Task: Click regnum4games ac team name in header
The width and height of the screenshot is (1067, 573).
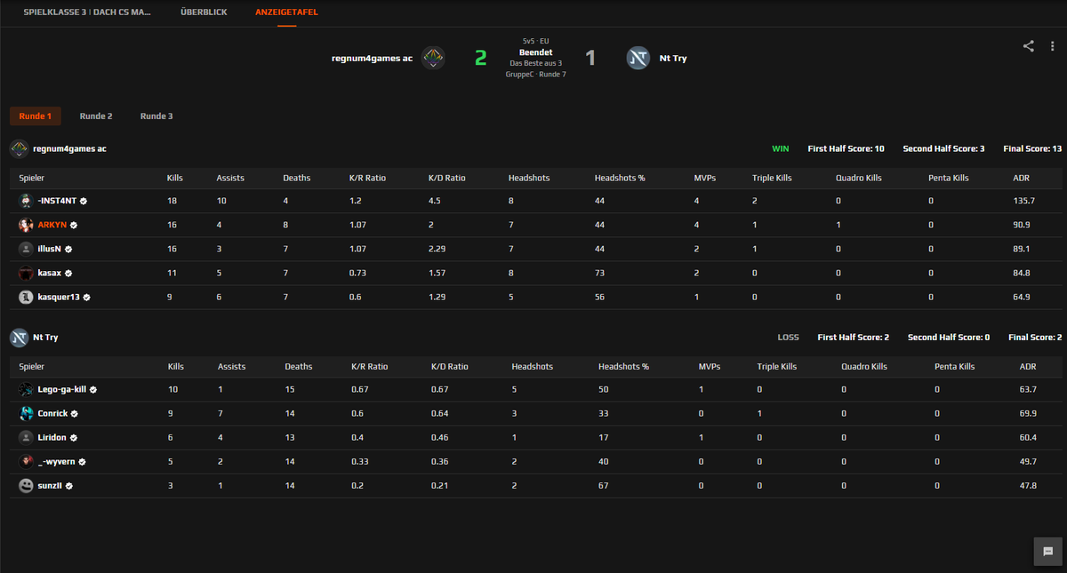Action: pos(372,59)
